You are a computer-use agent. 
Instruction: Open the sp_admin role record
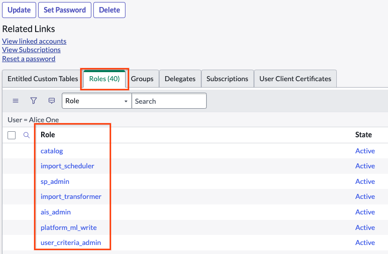pos(55,181)
